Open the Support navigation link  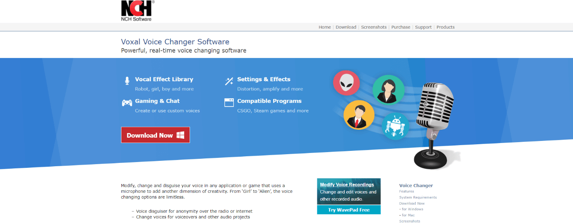pos(423,27)
